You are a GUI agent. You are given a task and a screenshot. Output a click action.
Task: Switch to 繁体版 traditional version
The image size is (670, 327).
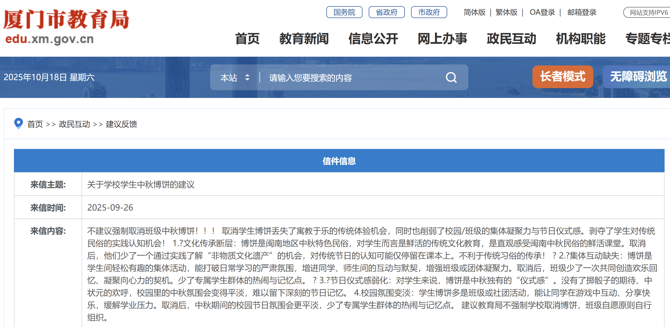click(506, 12)
